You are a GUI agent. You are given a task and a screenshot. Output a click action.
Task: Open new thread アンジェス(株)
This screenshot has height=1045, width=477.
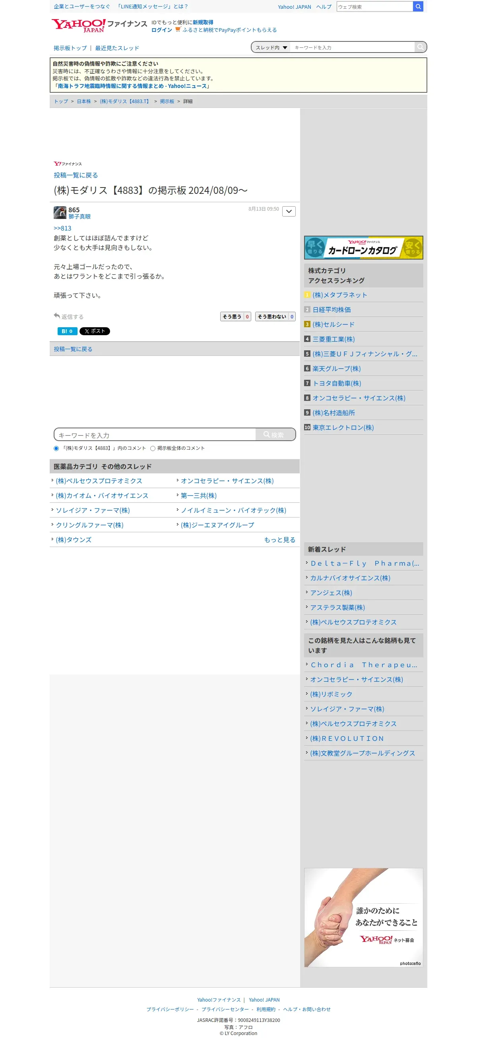click(331, 593)
